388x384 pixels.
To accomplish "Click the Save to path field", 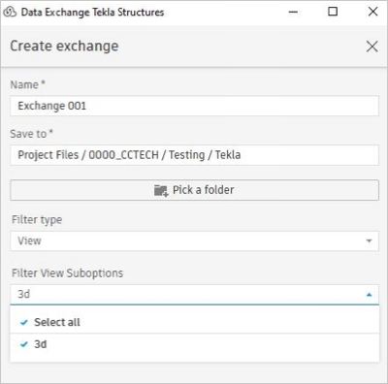I will pos(194,155).
